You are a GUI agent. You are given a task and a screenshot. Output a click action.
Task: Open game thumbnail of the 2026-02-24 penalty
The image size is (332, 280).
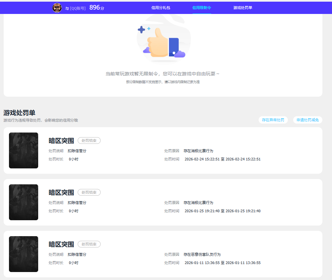(24, 150)
